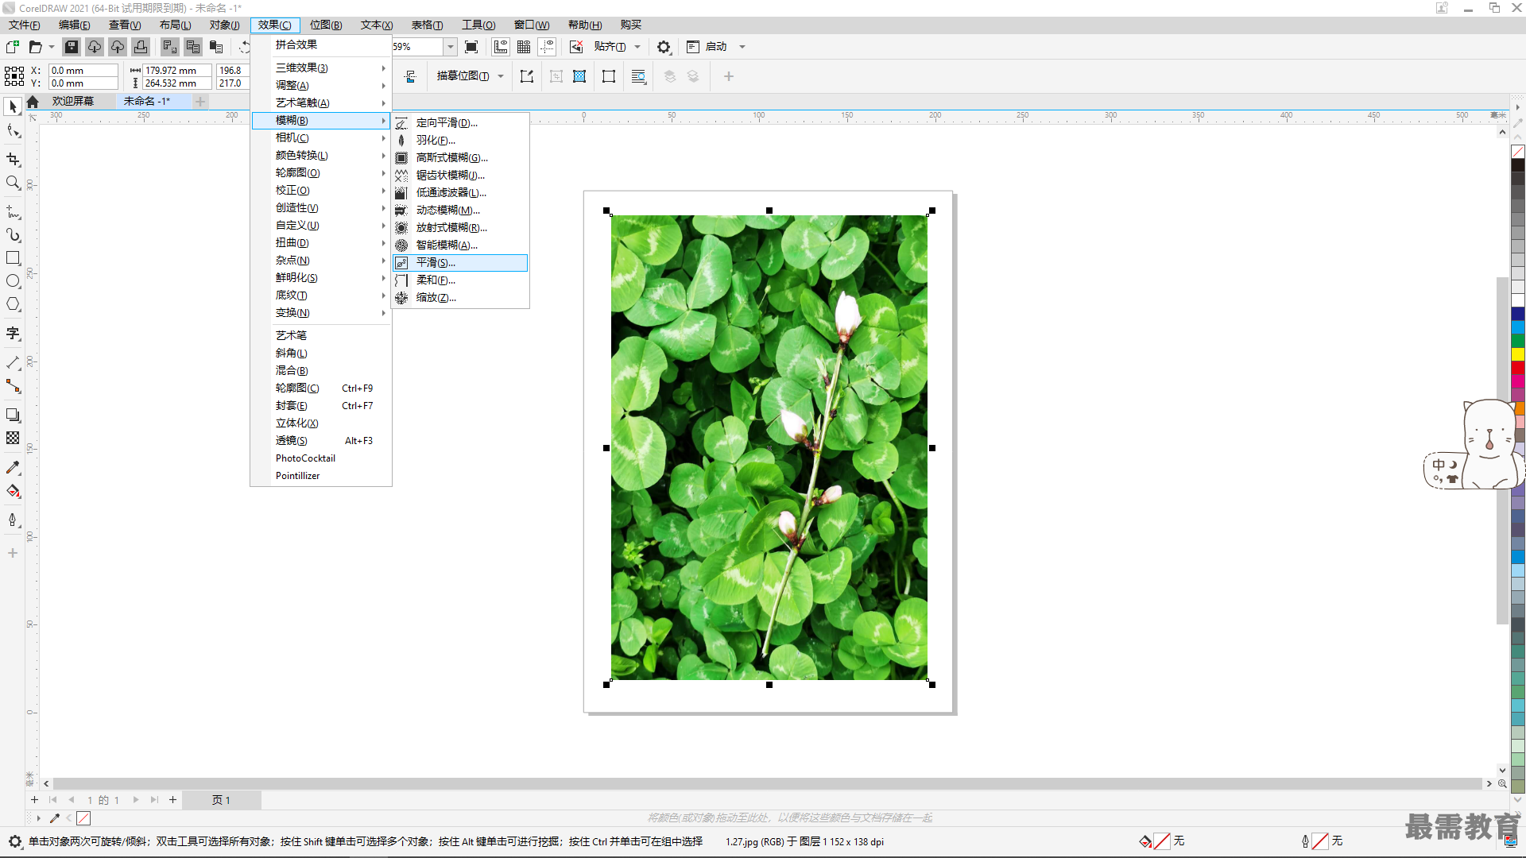Select the Color Eyedropper tool

point(13,468)
